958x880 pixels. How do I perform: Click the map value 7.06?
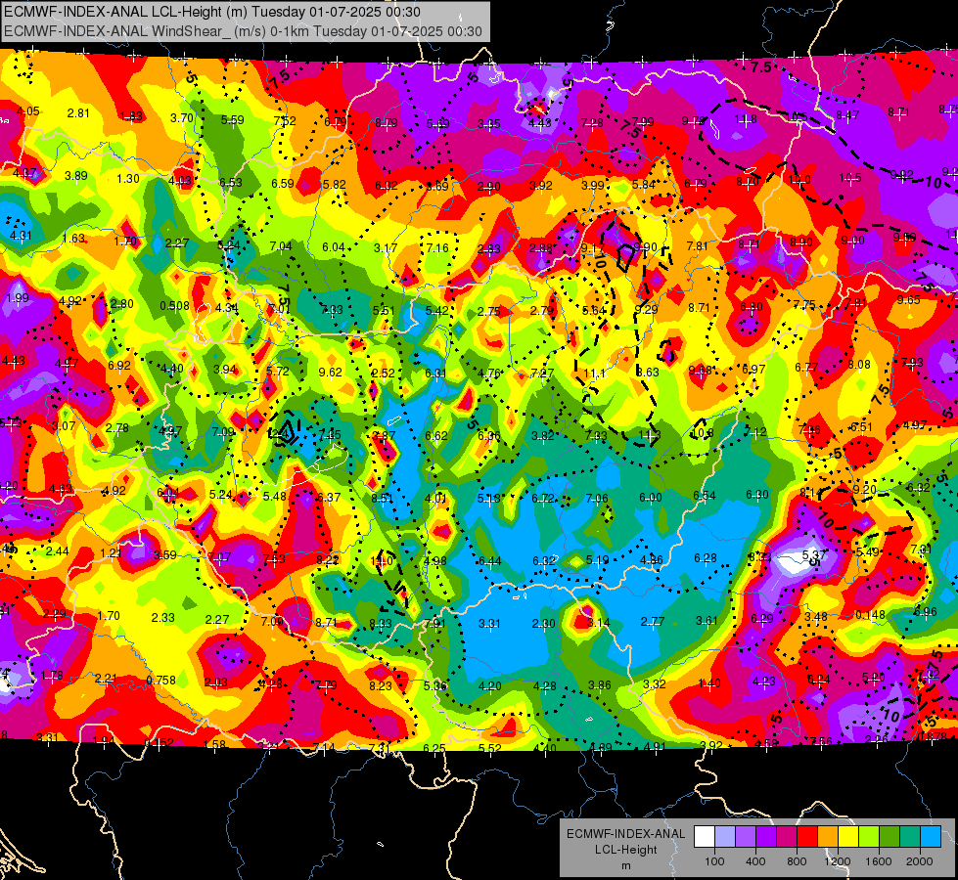coord(597,499)
